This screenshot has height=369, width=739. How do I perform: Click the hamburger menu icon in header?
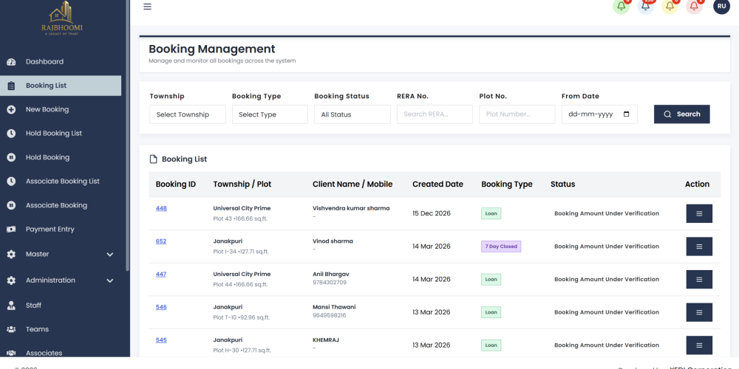(147, 7)
